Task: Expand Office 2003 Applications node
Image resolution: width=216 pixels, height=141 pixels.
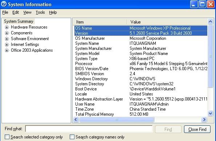Action: 7,50
